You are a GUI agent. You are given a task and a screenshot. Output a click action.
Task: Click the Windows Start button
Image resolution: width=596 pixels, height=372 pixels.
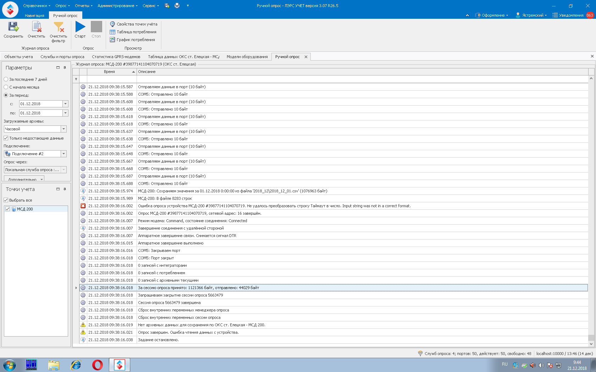9,365
